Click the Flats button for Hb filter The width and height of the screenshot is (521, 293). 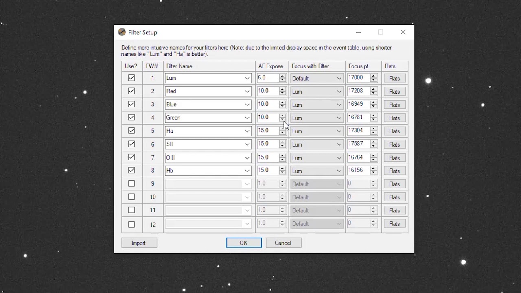394,171
